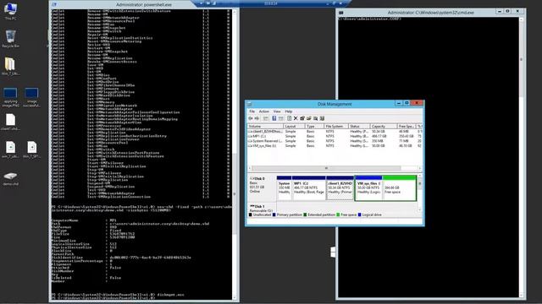Click the Forward arrow in Disk Management toolbar
542x304 pixels.
pyautogui.click(x=257, y=118)
